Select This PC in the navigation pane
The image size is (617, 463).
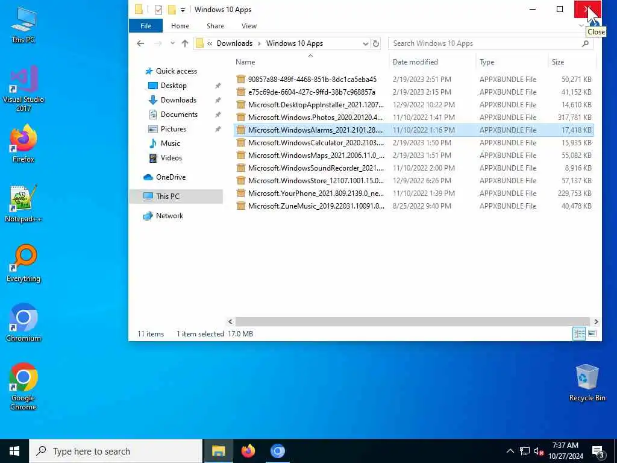point(168,197)
